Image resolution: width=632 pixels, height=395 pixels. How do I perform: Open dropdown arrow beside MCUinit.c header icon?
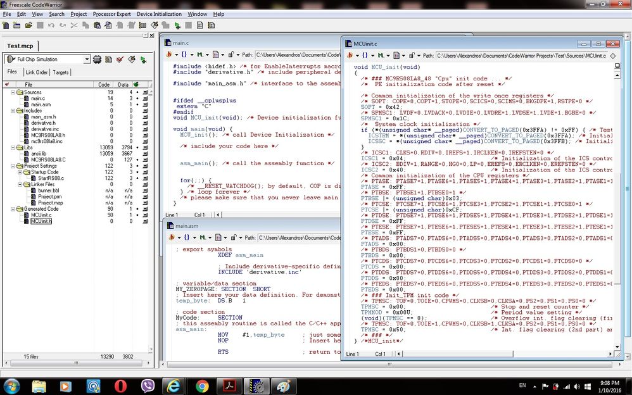pyautogui.click(x=358, y=56)
